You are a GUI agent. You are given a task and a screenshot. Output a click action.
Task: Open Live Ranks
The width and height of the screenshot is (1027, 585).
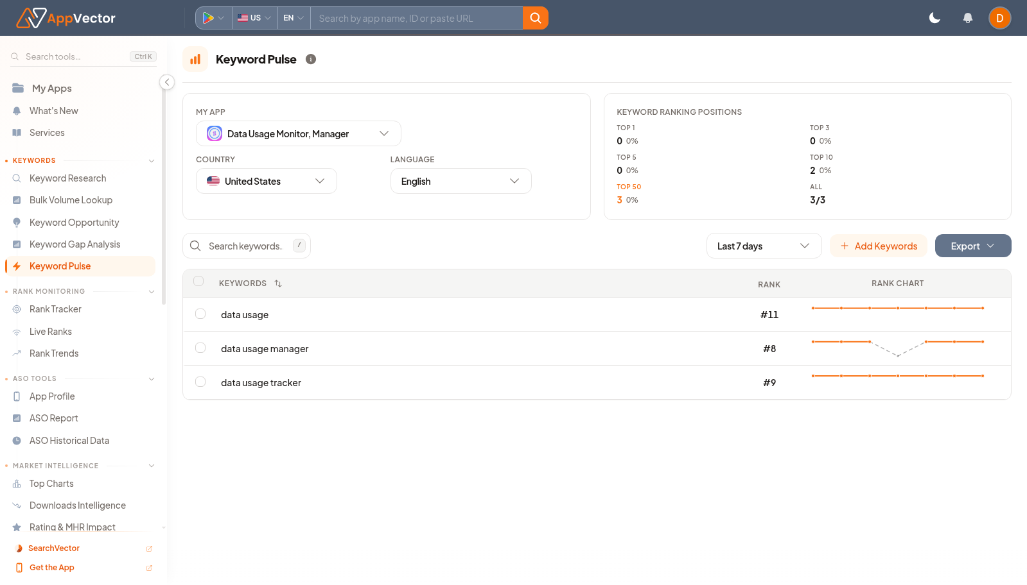[x=51, y=332]
